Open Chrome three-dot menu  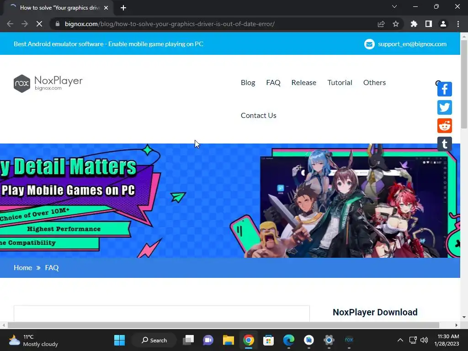tap(458, 24)
